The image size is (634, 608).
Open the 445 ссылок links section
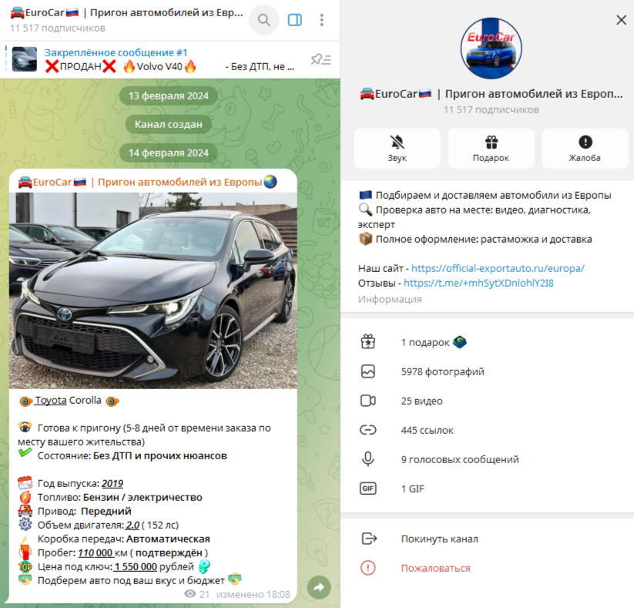point(428,430)
